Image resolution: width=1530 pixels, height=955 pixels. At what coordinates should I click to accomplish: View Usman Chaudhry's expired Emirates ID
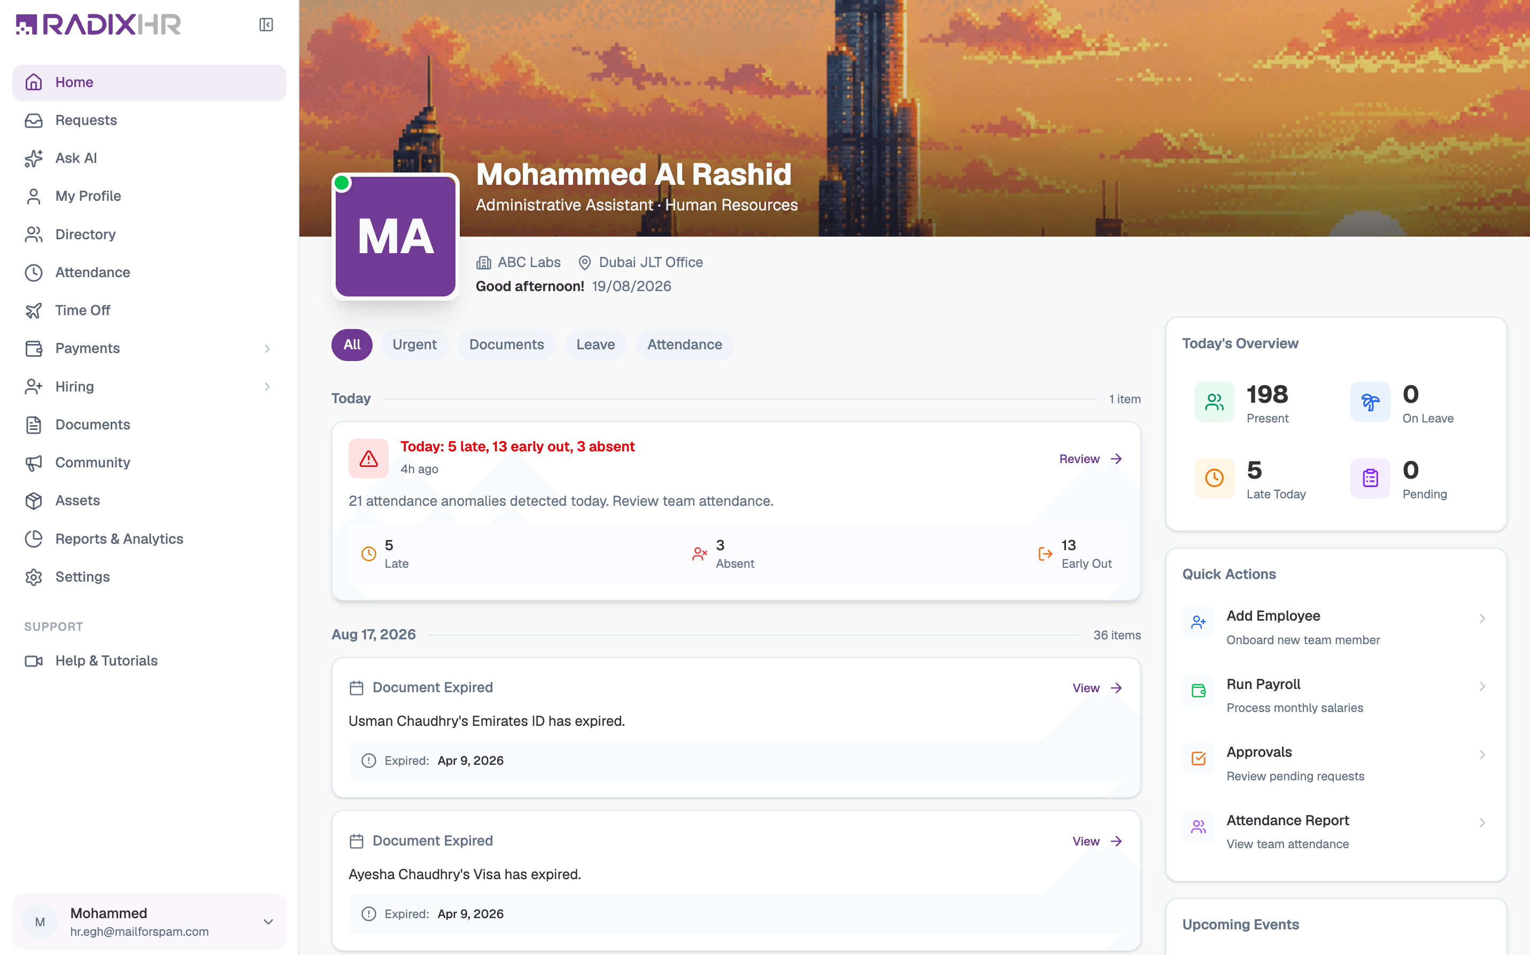tap(1097, 688)
